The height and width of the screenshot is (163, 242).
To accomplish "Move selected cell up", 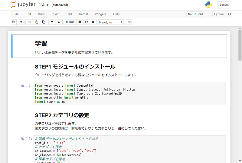I will pos(52,22).
